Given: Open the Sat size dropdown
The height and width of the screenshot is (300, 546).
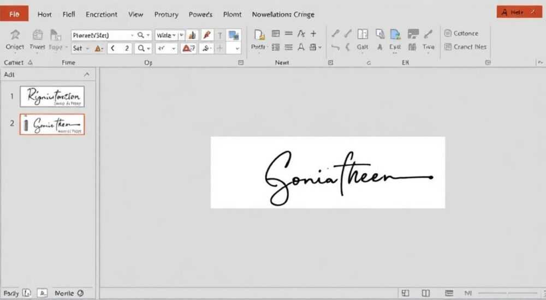Looking at the screenshot, I should (81, 49).
